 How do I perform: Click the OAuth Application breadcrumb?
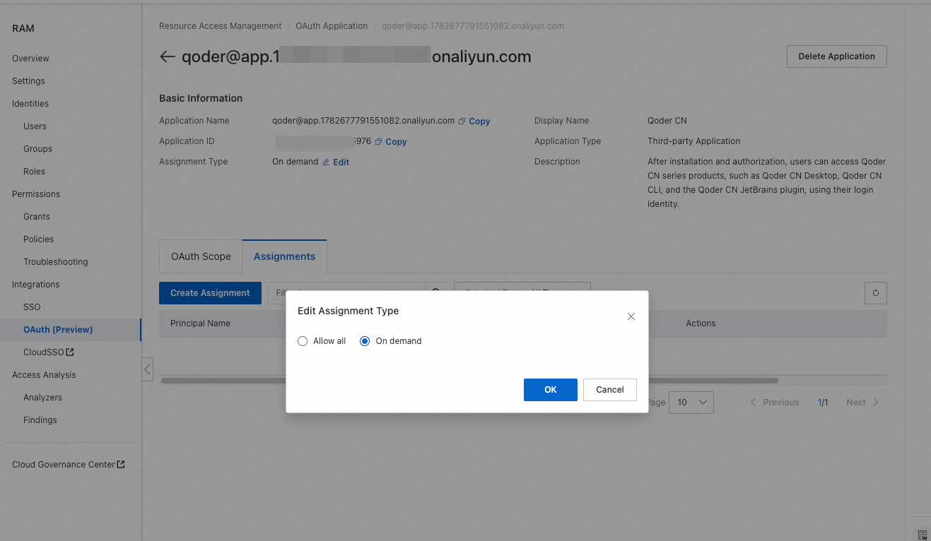(332, 26)
